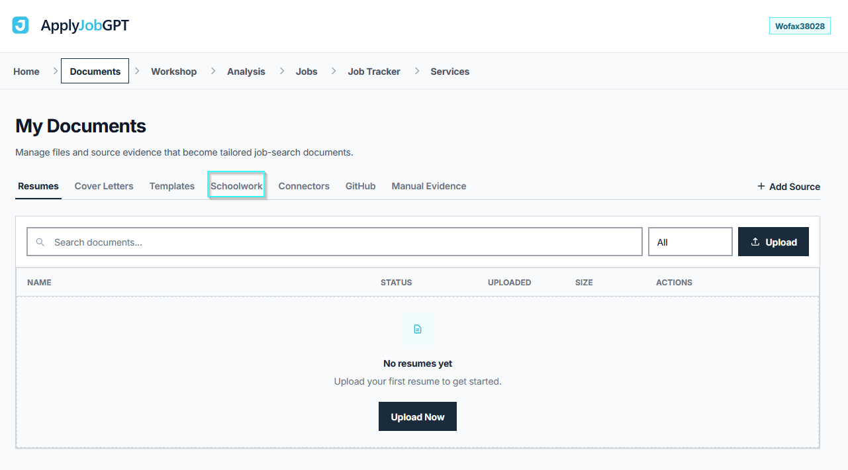Click the My Documents heading

[81, 126]
